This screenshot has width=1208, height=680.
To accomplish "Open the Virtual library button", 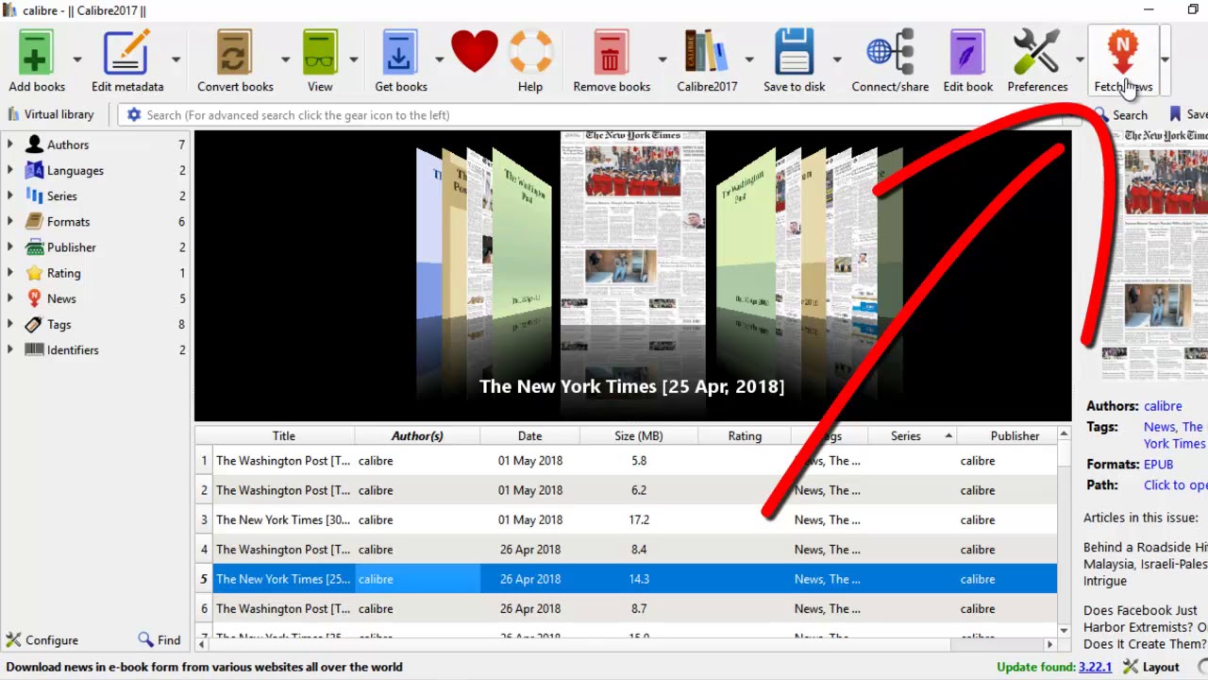I will [x=51, y=114].
